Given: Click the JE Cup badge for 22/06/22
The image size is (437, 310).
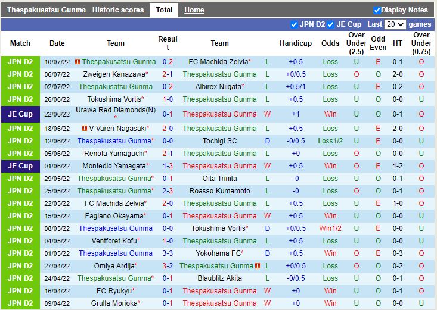Looking at the screenshot, I should (20, 114).
